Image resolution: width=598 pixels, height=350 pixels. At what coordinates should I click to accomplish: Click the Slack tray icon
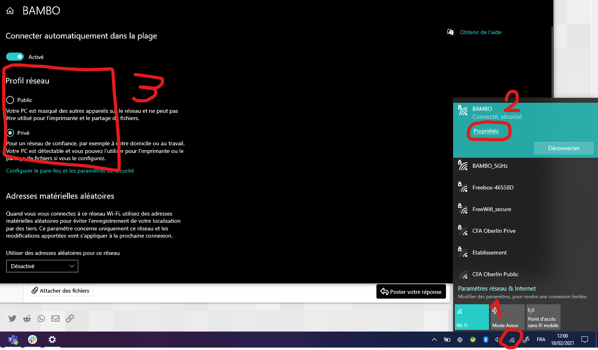460,340
